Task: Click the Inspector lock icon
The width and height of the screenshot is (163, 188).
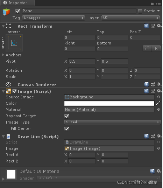Action: (152, 4)
